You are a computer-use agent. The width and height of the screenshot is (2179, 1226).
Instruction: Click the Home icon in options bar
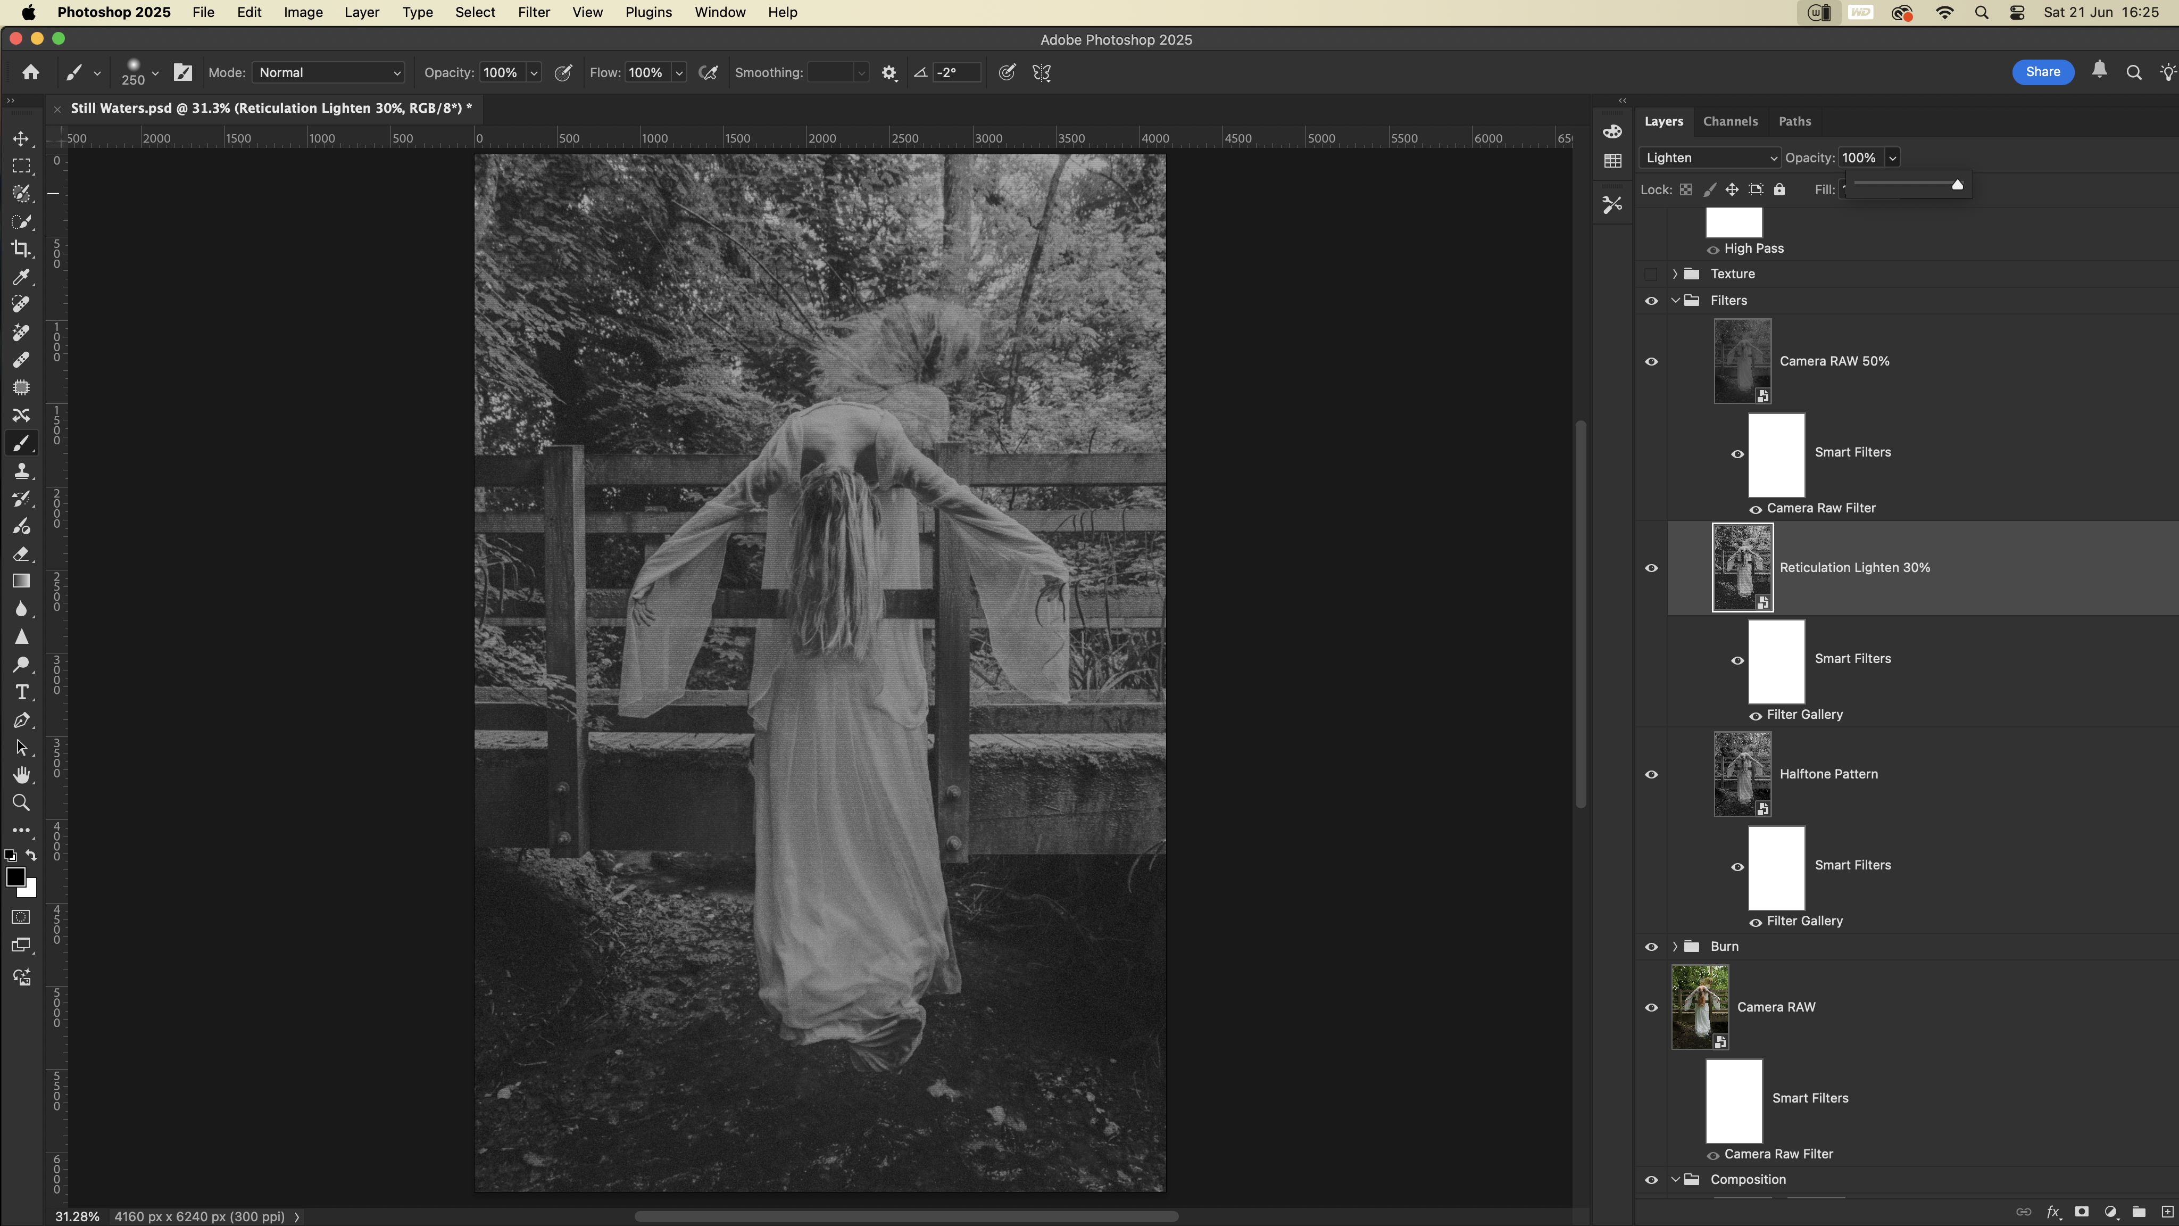(x=30, y=73)
